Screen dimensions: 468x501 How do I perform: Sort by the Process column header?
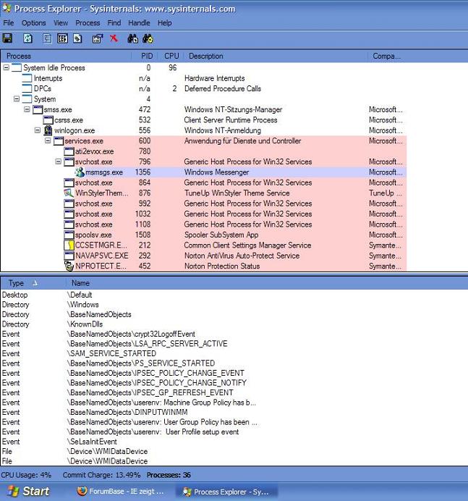(66, 56)
